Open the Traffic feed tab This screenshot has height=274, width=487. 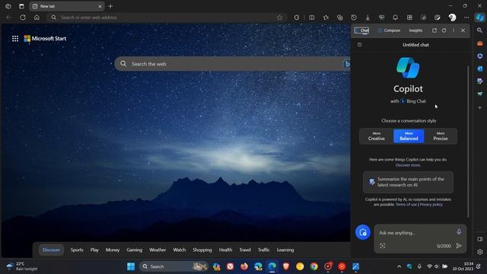[264, 250]
